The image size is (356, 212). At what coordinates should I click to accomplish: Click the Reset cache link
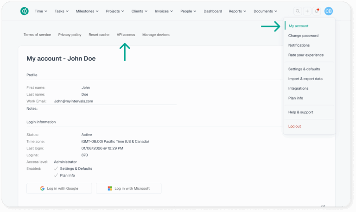99,35
